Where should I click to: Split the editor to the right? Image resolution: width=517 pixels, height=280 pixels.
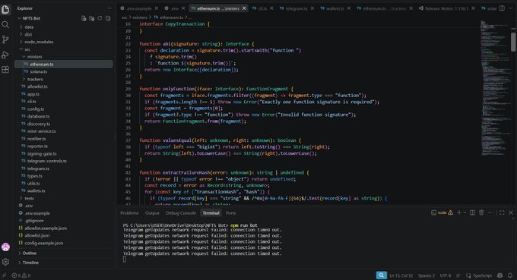pyautogui.click(x=502, y=8)
